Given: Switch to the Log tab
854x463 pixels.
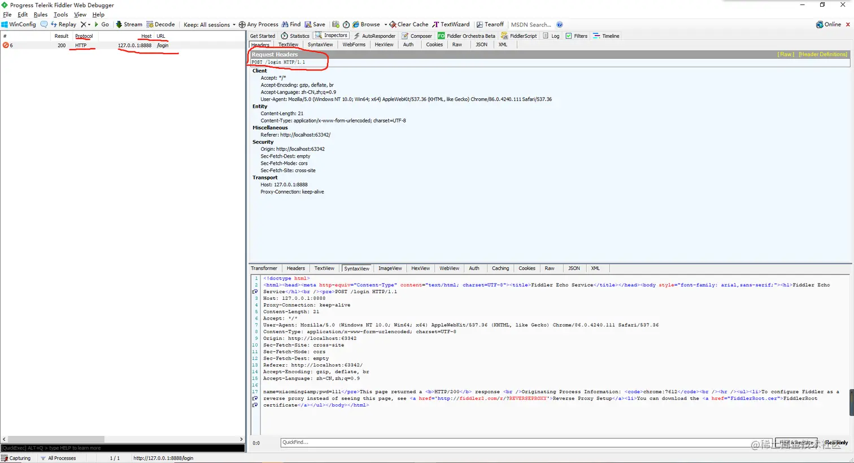Looking at the screenshot, I should pyautogui.click(x=551, y=36).
